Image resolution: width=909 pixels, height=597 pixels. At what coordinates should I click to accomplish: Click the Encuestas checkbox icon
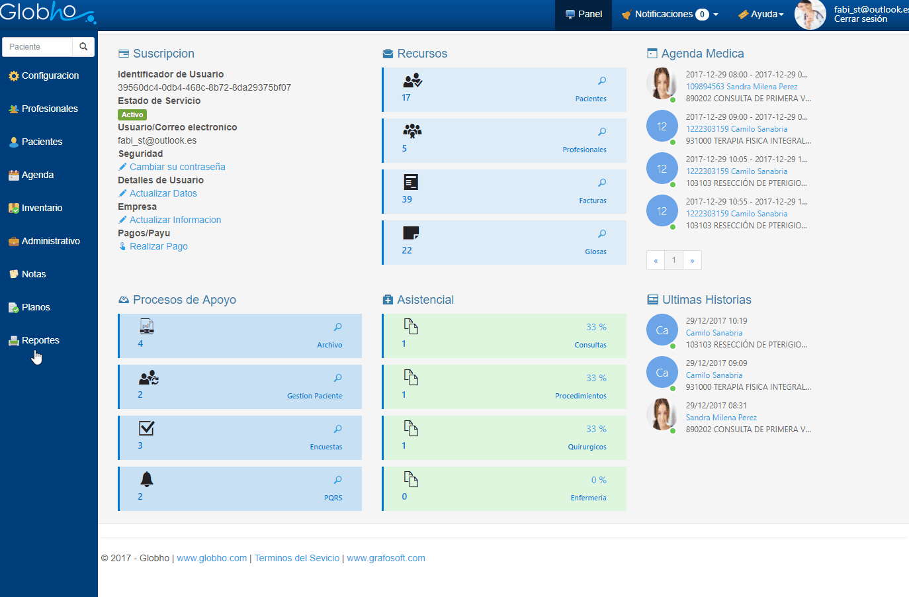coord(147,428)
